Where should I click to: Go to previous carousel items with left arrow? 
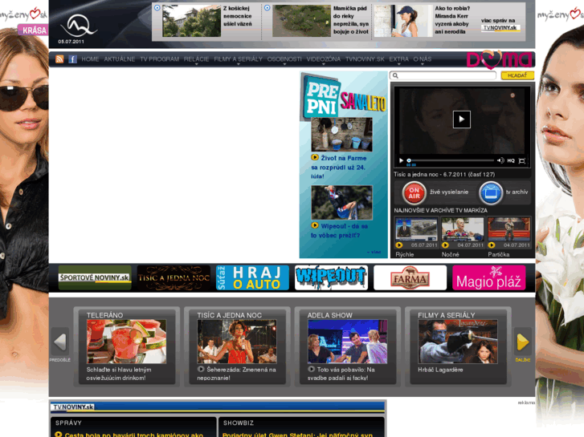60,342
